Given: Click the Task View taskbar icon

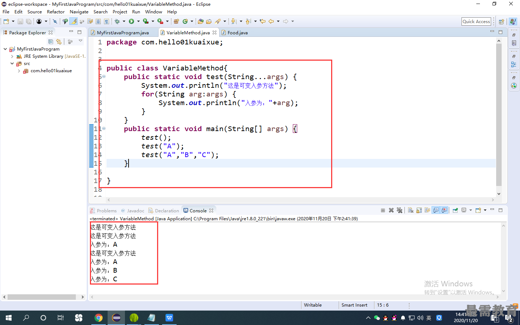Looking at the screenshot, I should 61,318.
